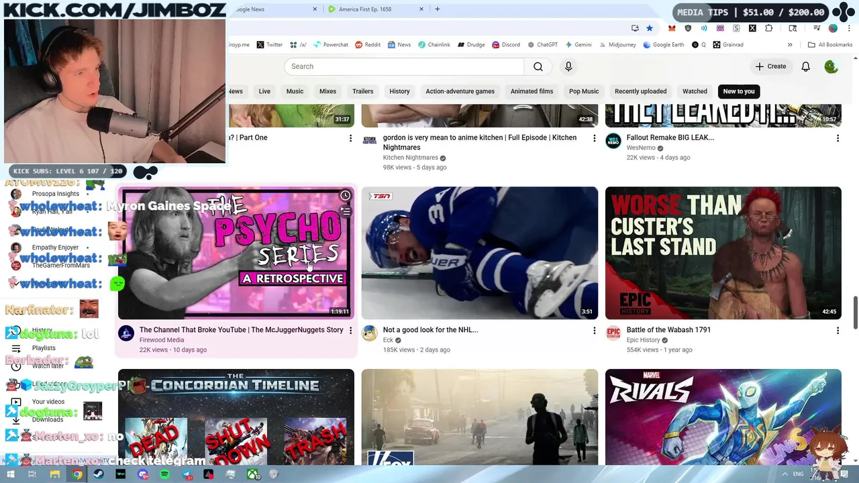
Task: Open the Worse Than Custer's Last Stand thumbnail
Action: 723,253
